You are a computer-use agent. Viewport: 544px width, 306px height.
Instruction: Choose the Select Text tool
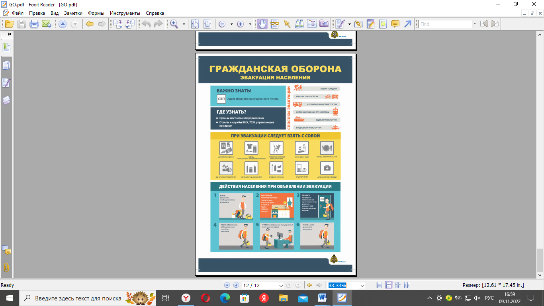click(x=312, y=24)
